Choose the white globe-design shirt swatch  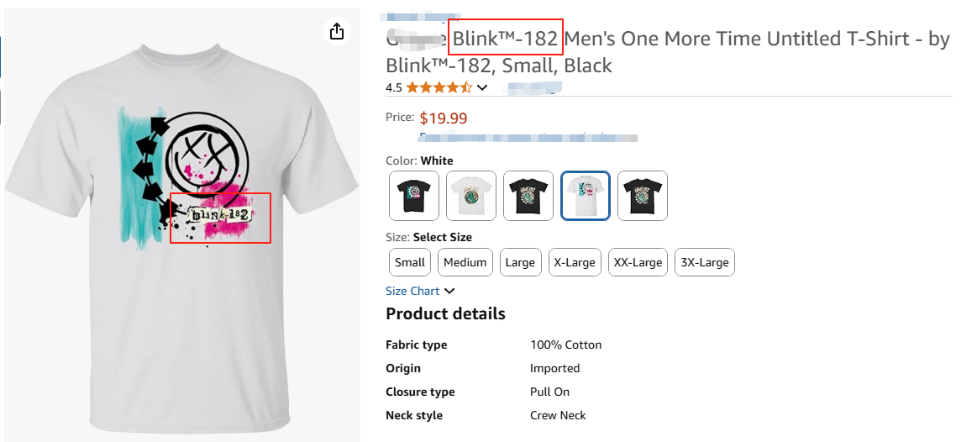click(471, 196)
